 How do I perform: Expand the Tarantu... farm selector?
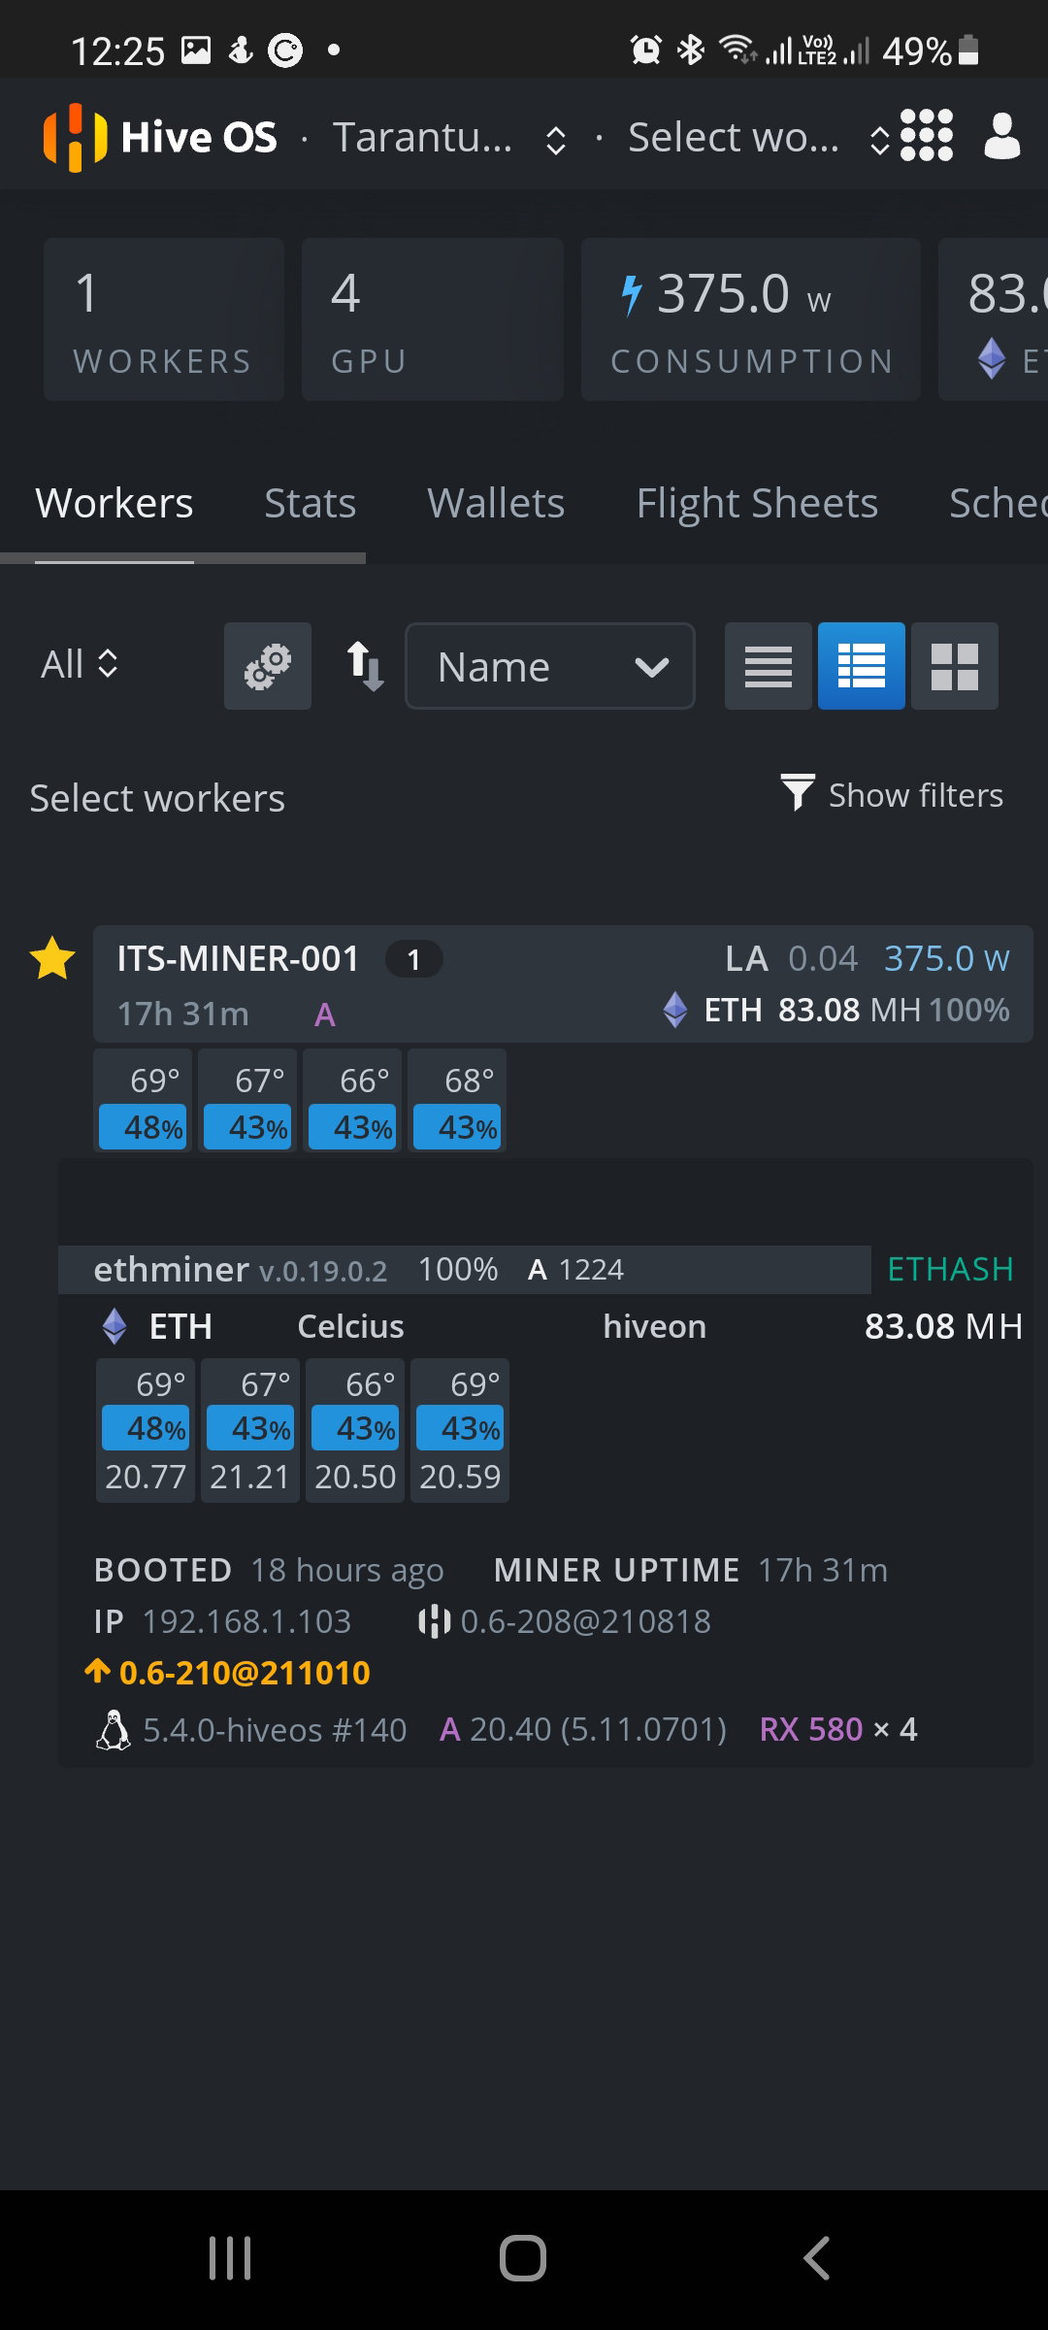tap(449, 138)
